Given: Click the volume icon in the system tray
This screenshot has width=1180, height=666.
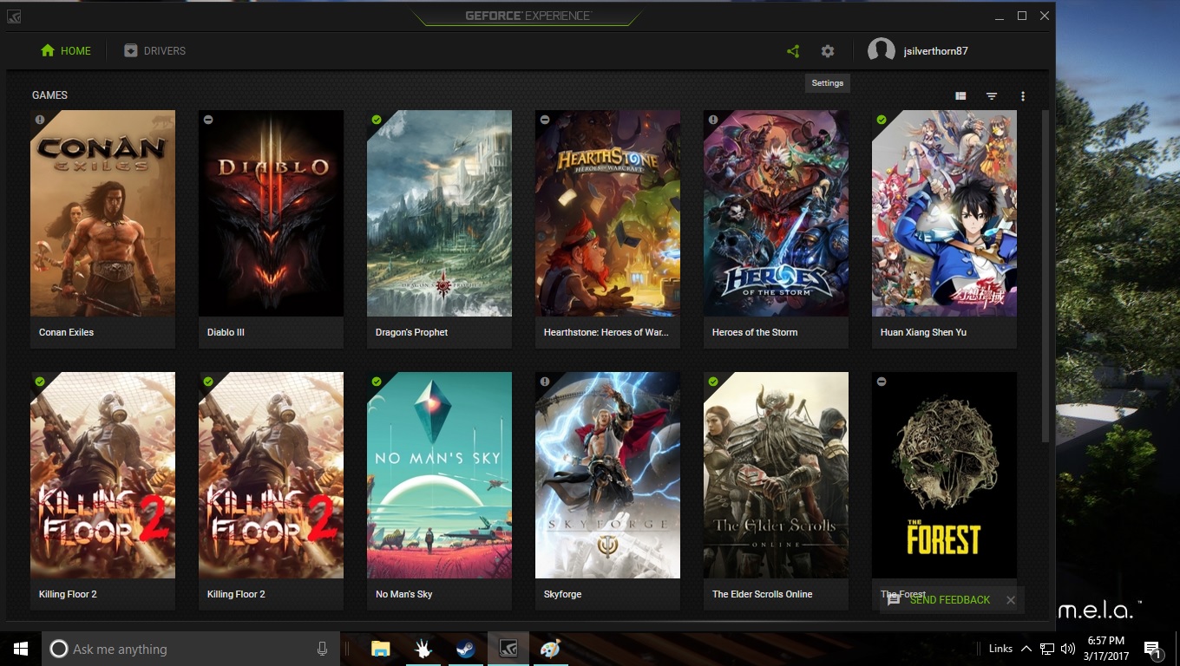Looking at the screenshot, I should tap(1068, 649).
